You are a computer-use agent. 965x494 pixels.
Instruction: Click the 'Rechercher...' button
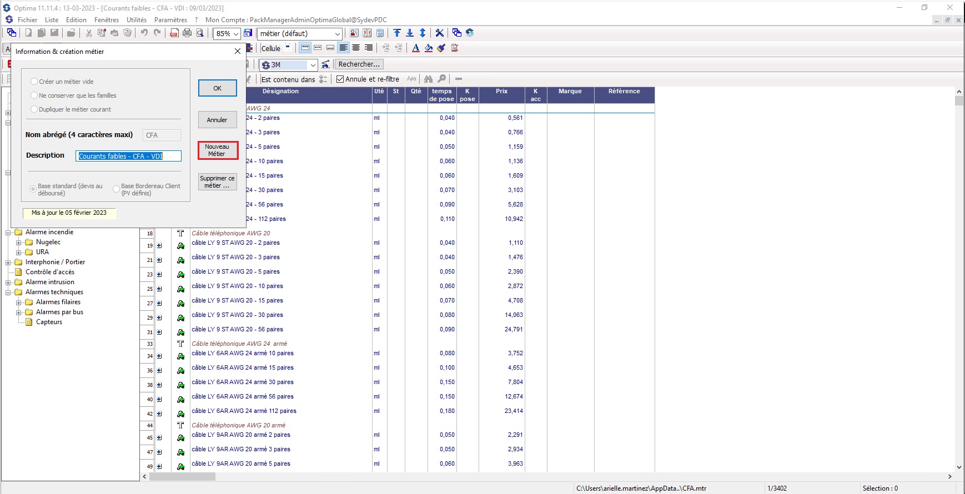(x=359, y=64)
